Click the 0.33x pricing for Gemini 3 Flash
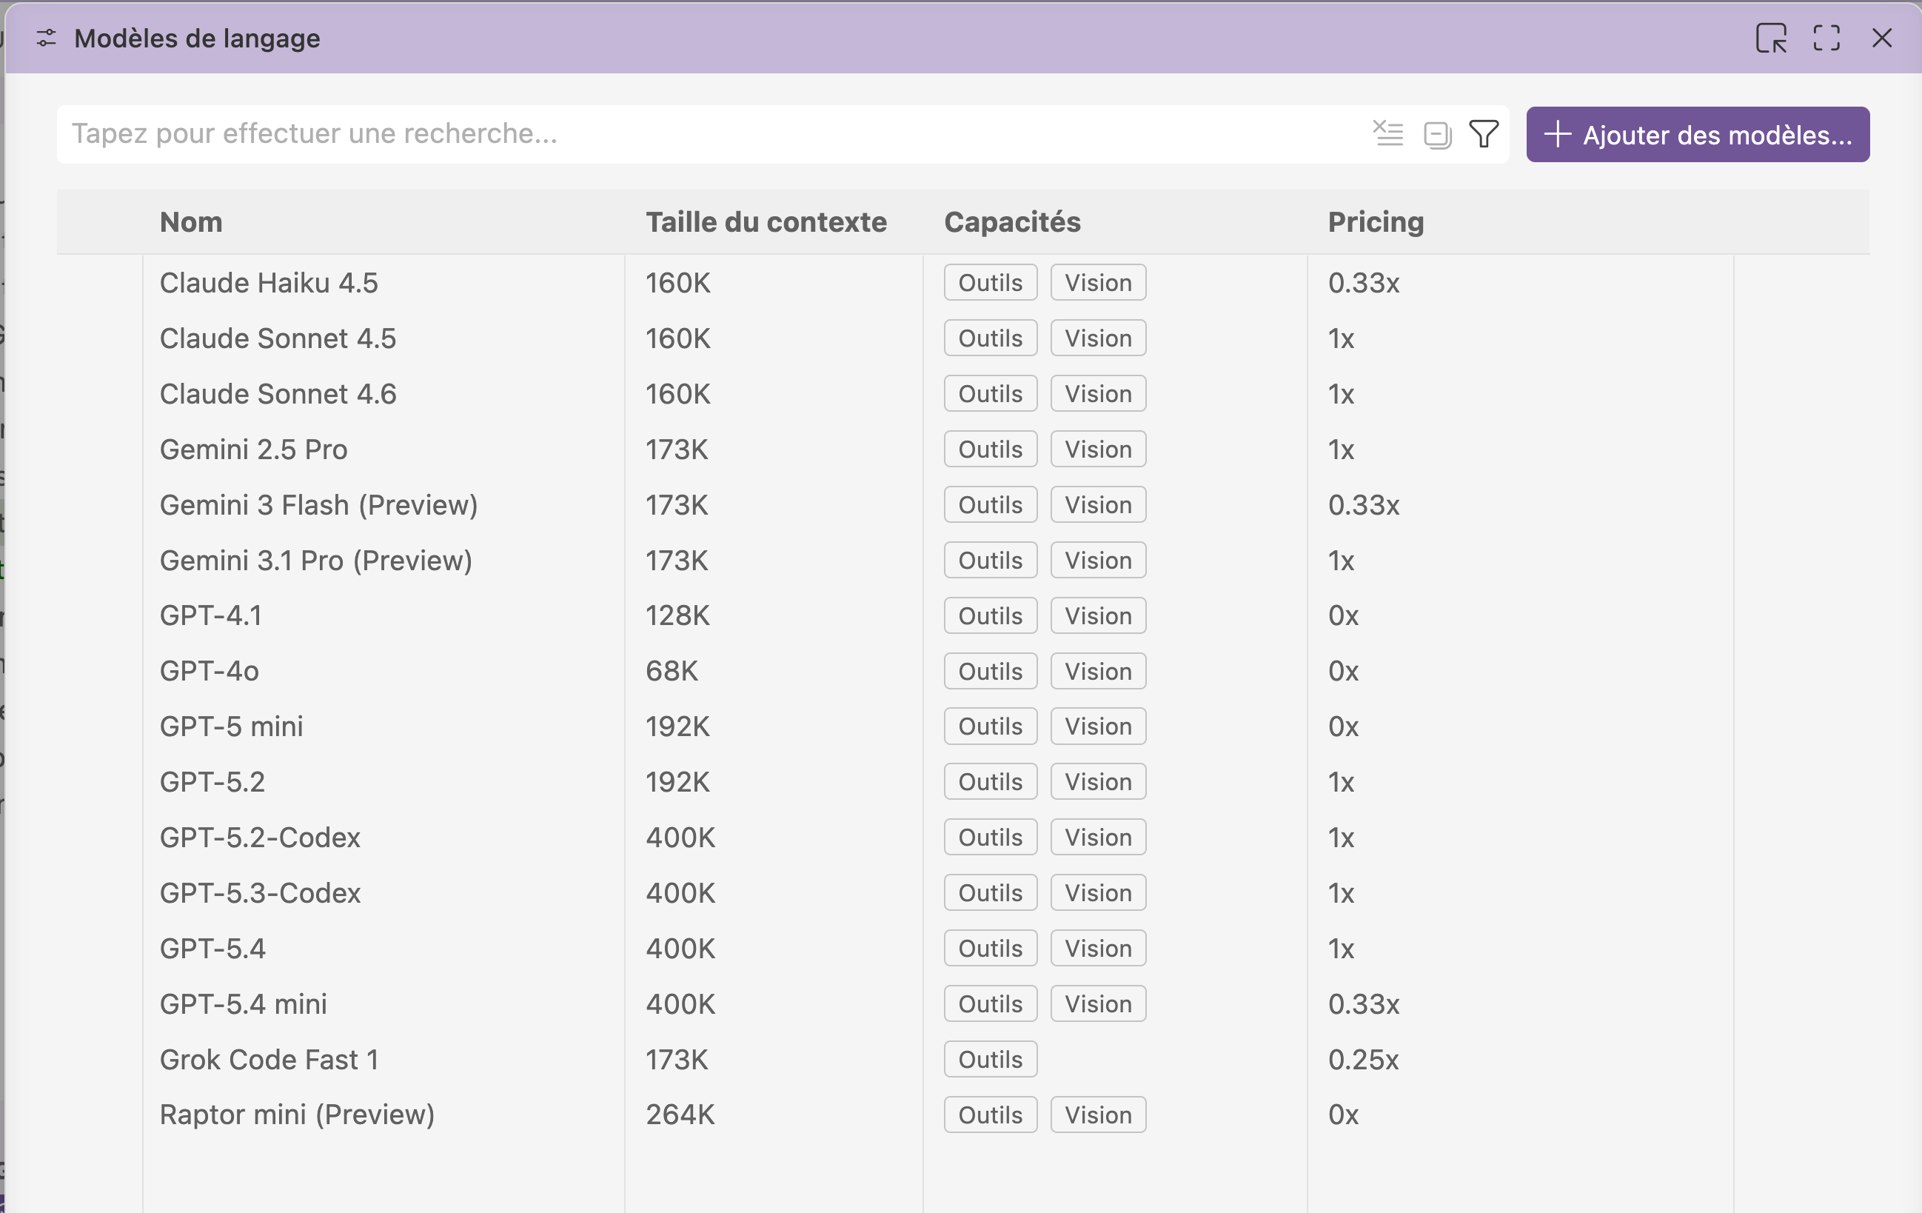The image size is (1922, 1213). [x=1364, y=505]
